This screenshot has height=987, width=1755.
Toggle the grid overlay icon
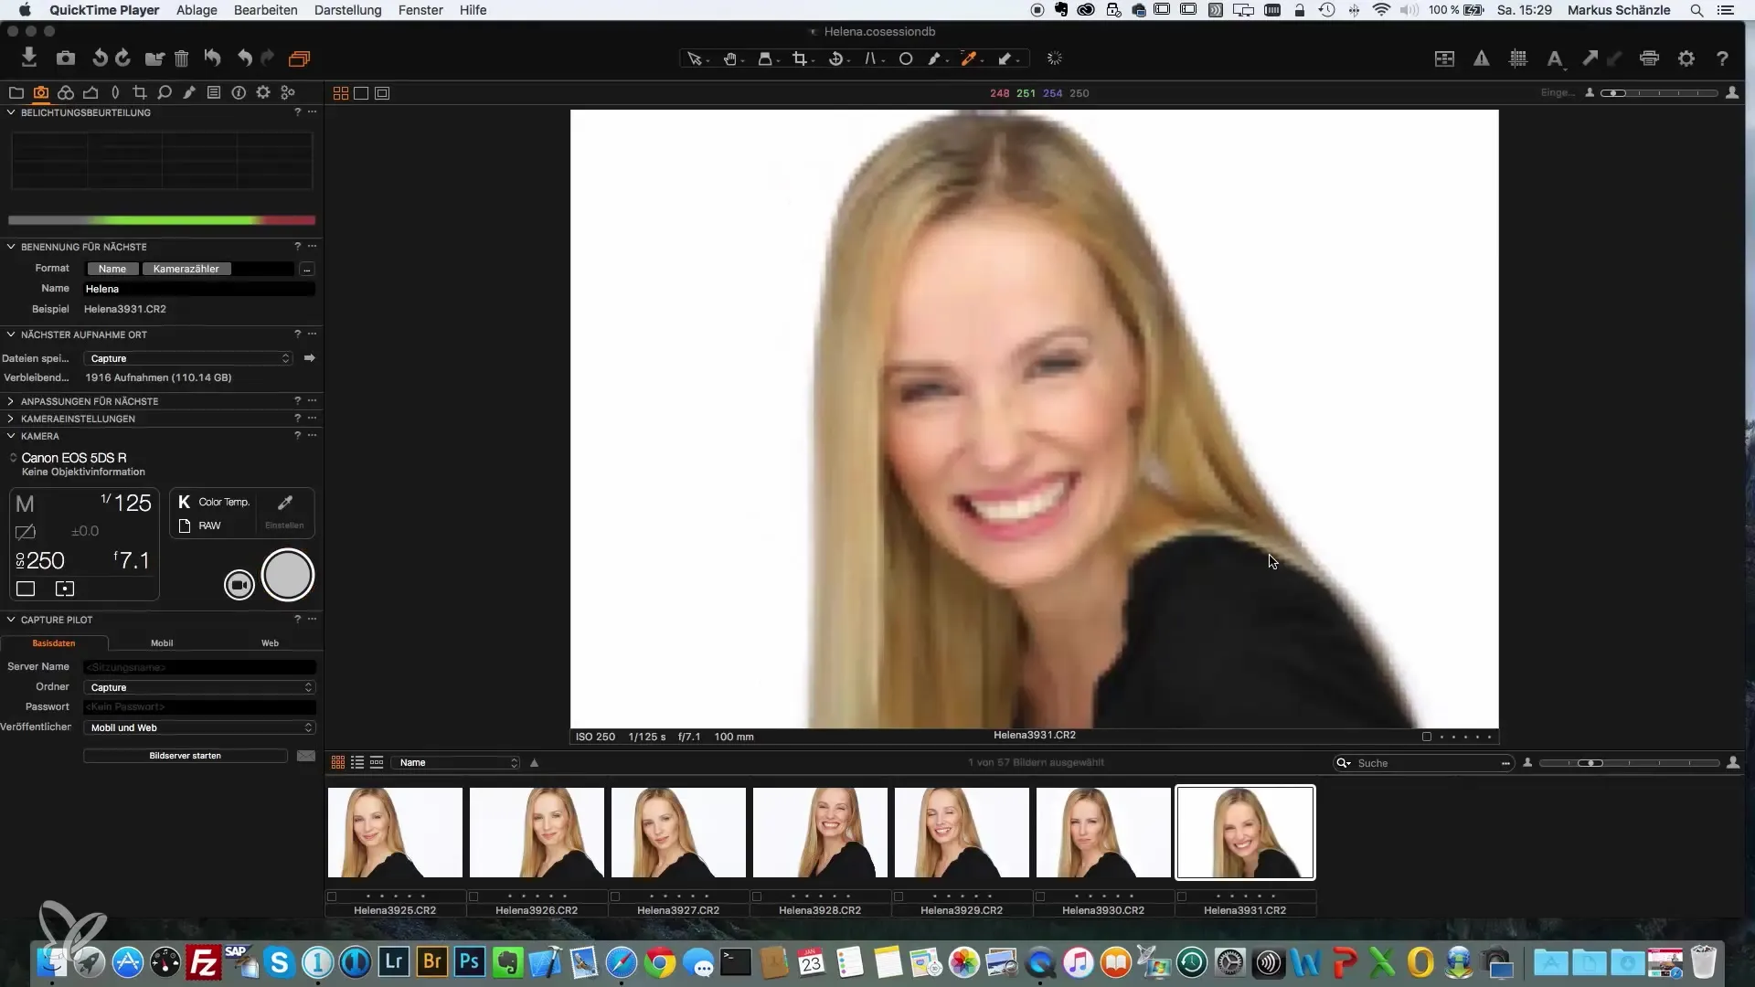click(1518, 58)
